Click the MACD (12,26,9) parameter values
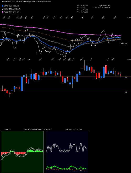This screenshot has width=131, height=173. coord(36,129)
